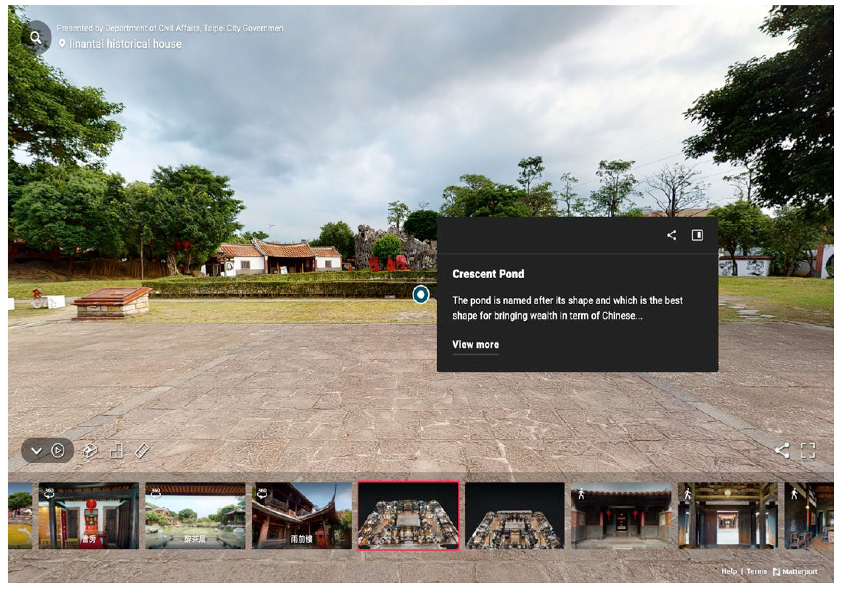Switch to Dollhouse view
Viewport: 842px width, 590px height.
pos(90,451)
